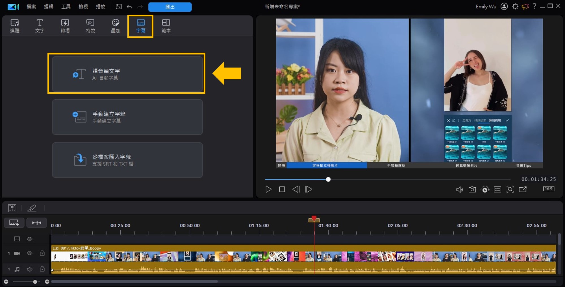This screenshot has height=287, width=565.
Task: Open the preview quality settings icon
Action: (485, 189)
